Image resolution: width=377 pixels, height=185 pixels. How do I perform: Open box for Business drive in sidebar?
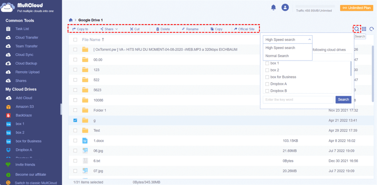(28, 141)
